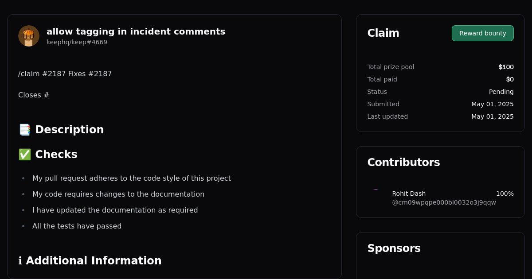Collapse the Claim panel
This screenshot has width=532, height=279.
pyautogui.click(x=383, y=33)
